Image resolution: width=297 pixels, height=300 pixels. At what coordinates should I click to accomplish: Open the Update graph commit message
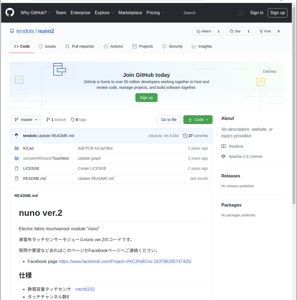89,158
